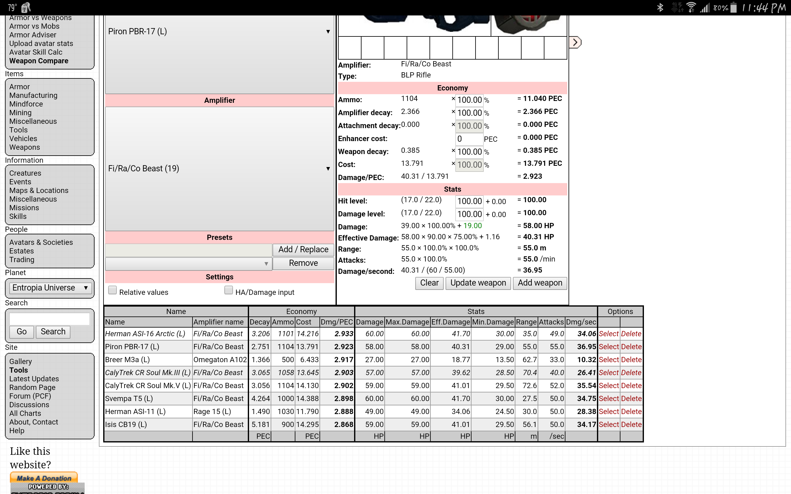Edit the Weapon decay percentage field
This screenshot has height=494, width=791.
tap(469, 152)
